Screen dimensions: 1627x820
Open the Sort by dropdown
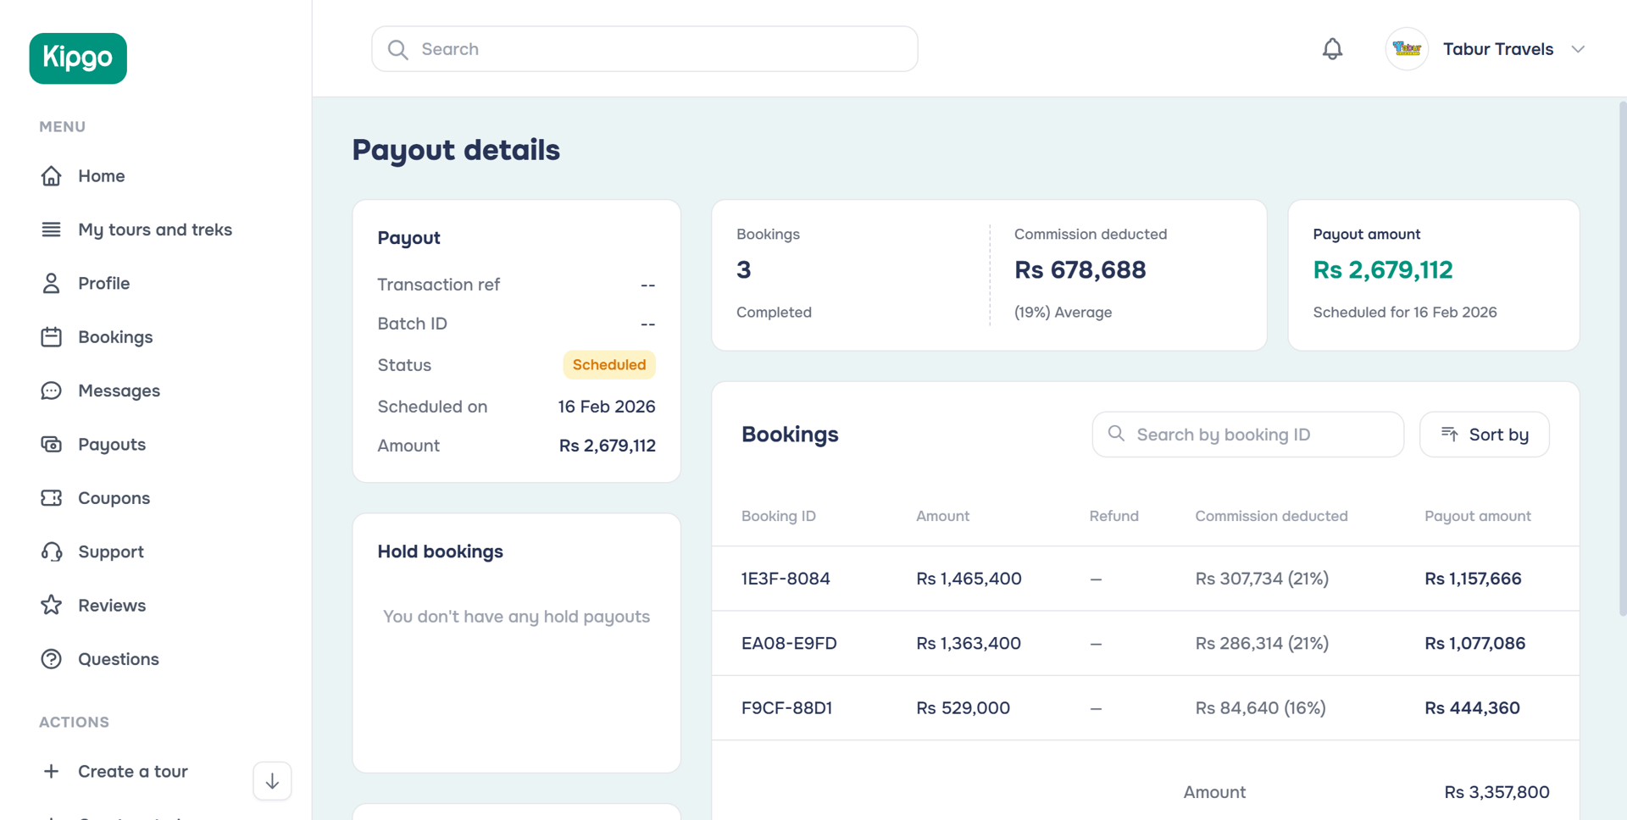1484,434
